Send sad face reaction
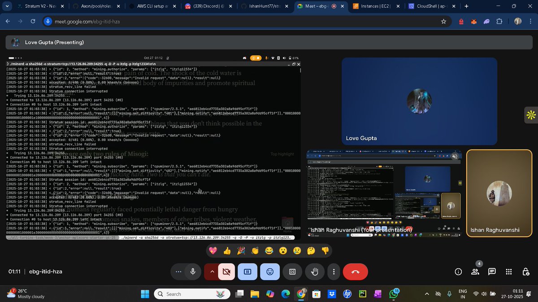The image size is (538, 302). pyautogui.click(x=297, y=250)
